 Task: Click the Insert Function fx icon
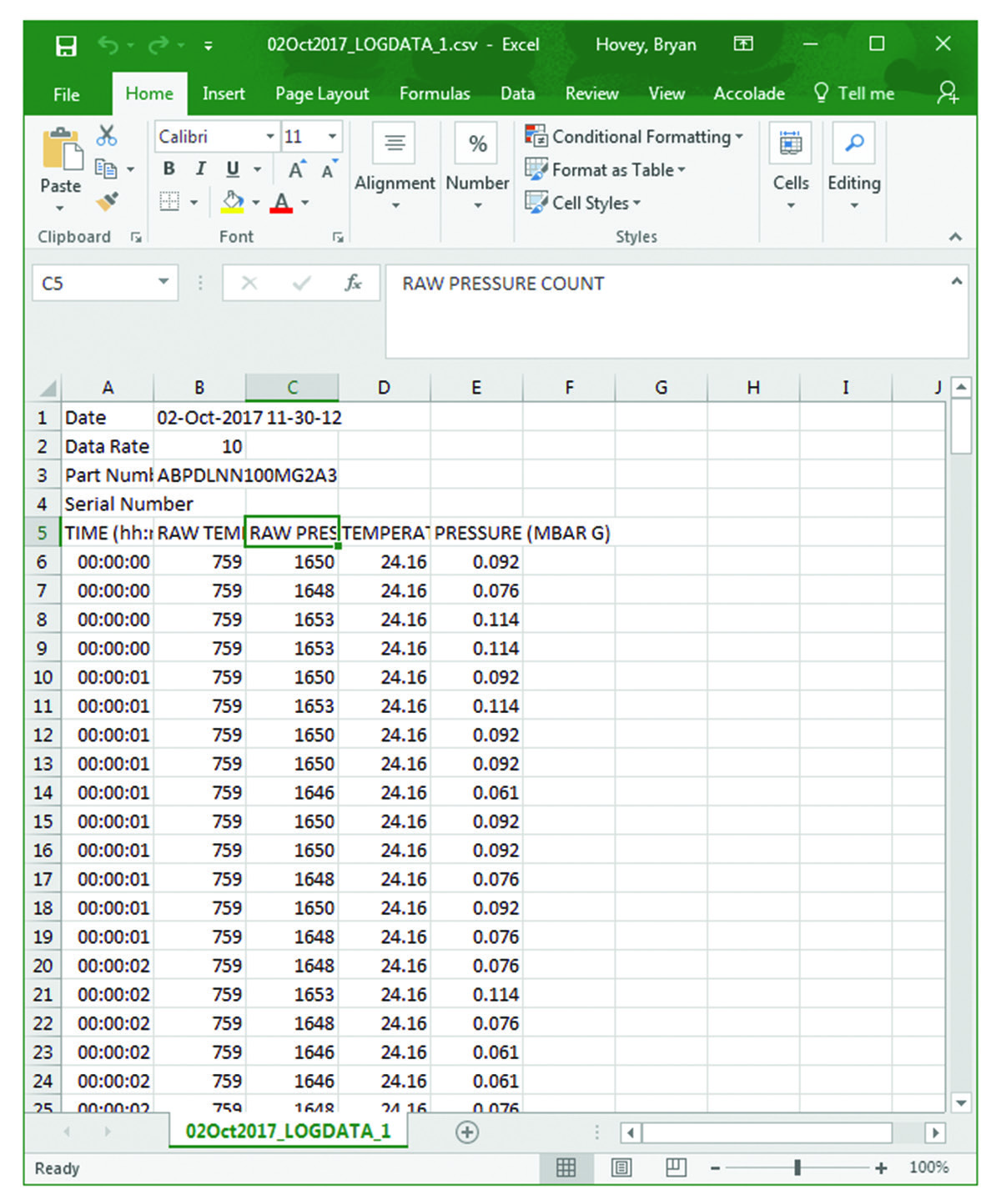(353, 284)
